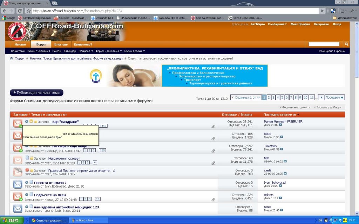Click next page arrow in pagination
359x224 pixels.
pyautogui.click(x=321, y=97)
